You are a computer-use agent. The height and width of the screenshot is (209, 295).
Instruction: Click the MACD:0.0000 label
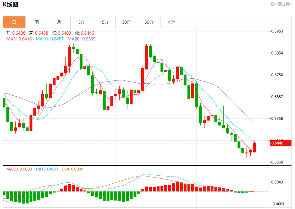(19, 169)
